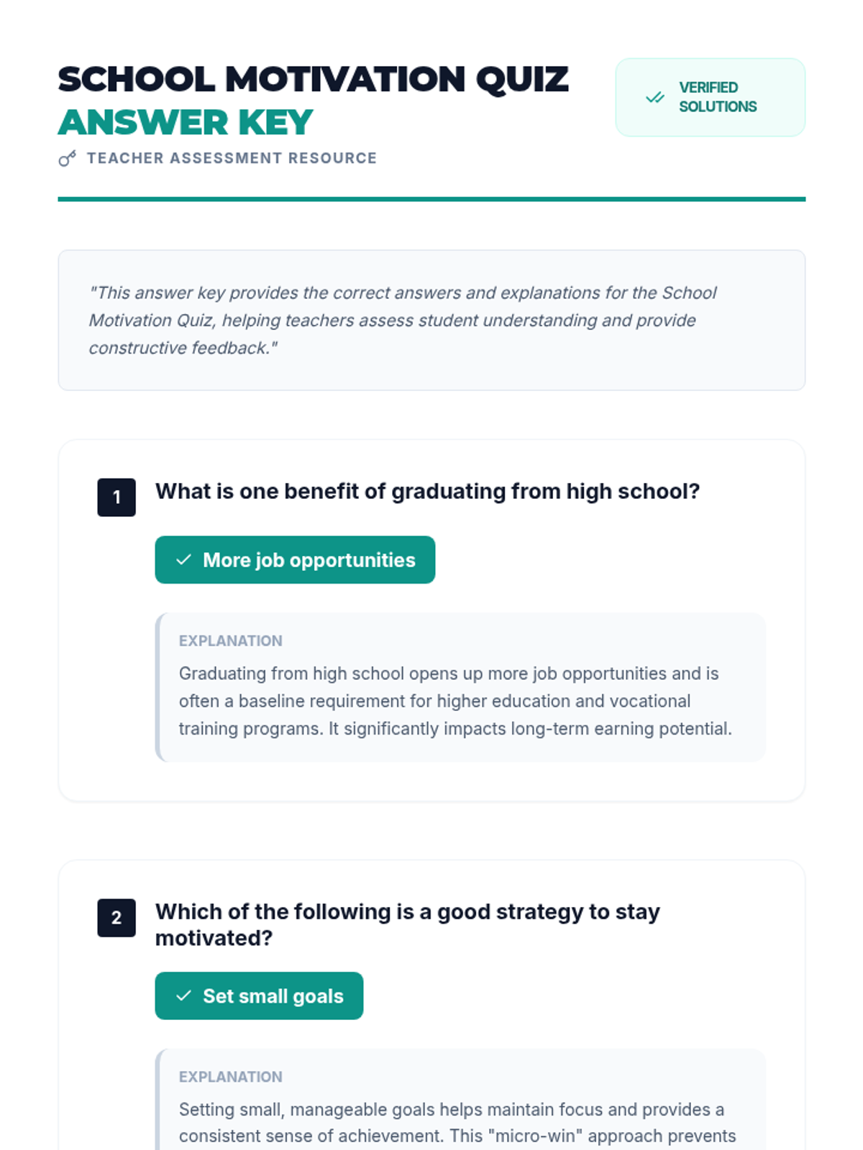Click the checkmark icon on More job opportunities
Viewport: 863px width, 1150px height.
pos(183,560)
